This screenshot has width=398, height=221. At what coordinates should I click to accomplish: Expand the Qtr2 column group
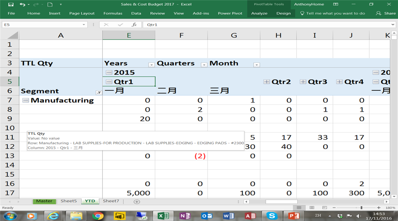266,82
